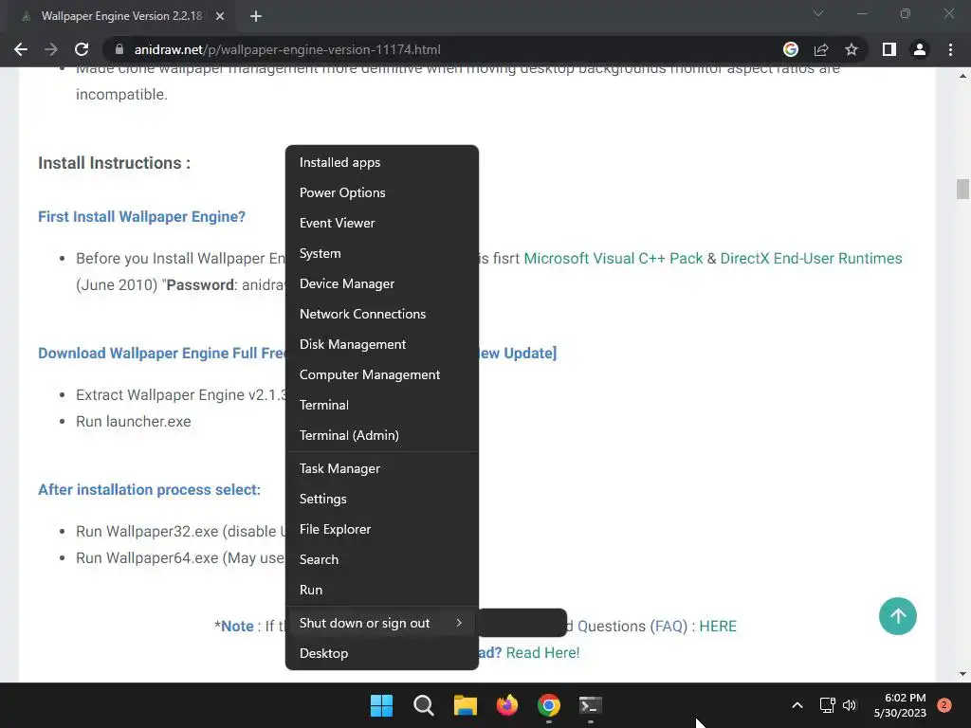This screenshot has height=728, width=971.
Task: Open the Read Here! link
Action: [x=542, y=652]
